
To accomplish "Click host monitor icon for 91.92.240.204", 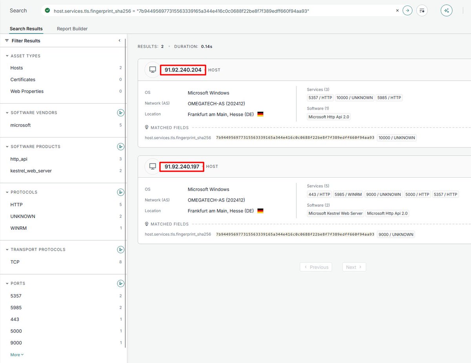I will coord(152,70).
